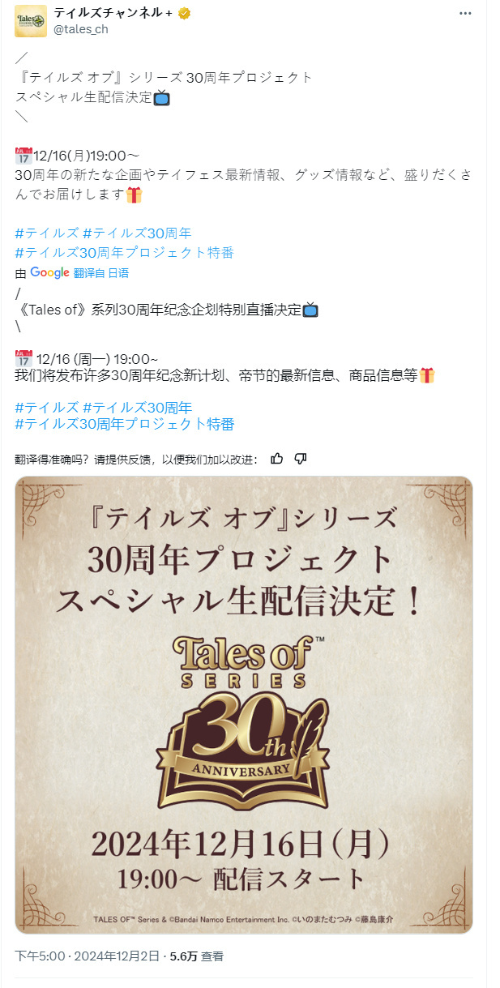Click the calendar emoji before 12/16(月)19:00

pos(24,156)
